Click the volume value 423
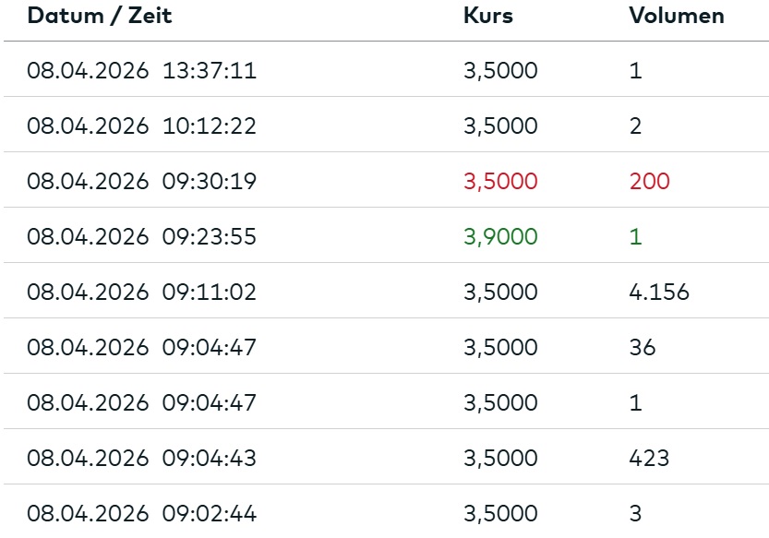Image resolution: width=769 pixels, height=538 pixels. click(649, 459)
